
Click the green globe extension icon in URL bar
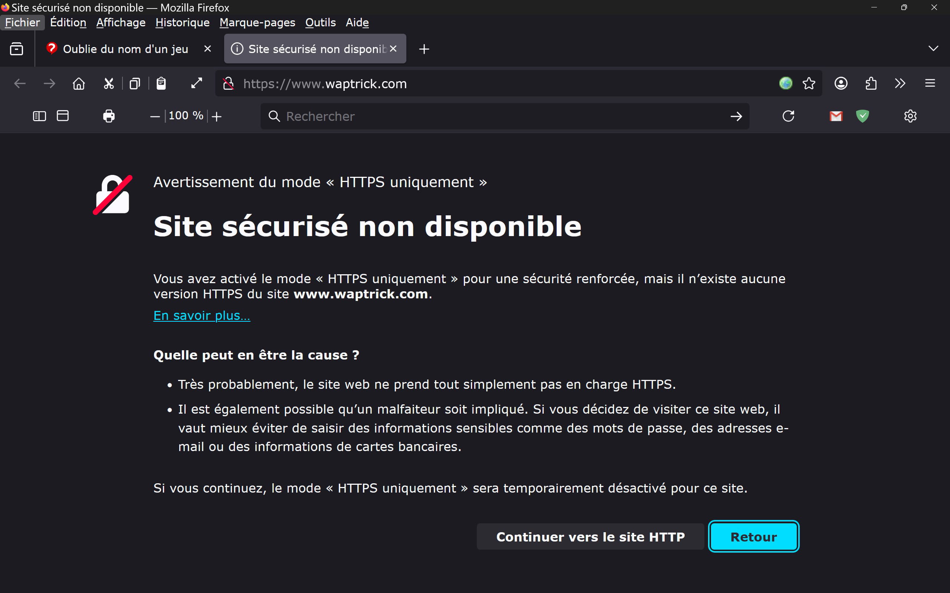(786, 83)
